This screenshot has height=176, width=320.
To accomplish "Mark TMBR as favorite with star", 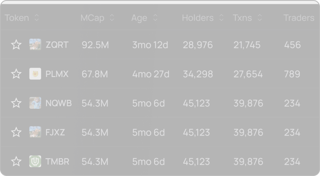I will (x=16, y=161).
